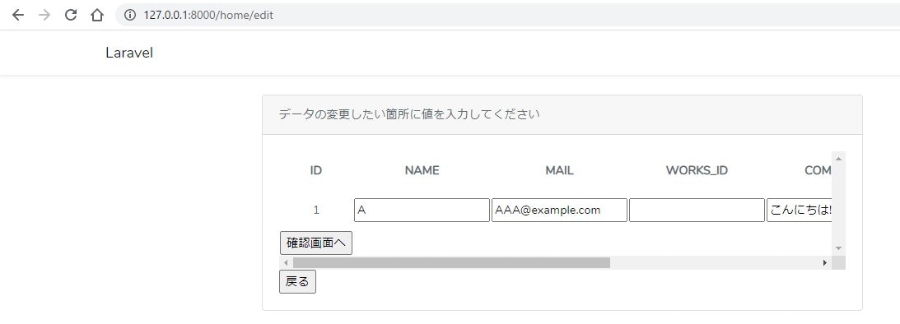Click the browser forward arrow
The height and width of the screenshot is (324, 900).
tap(44, 15)
